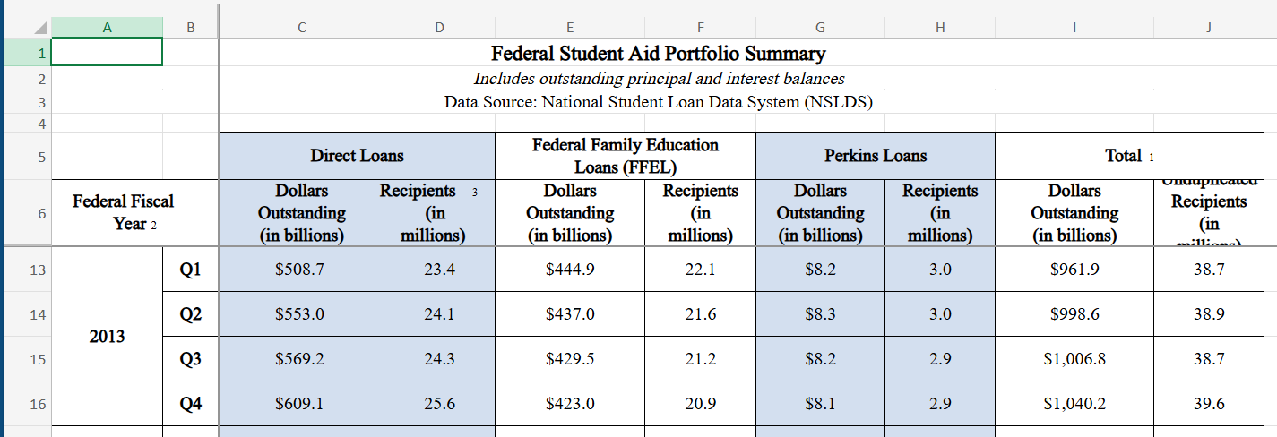
Task: Click the Data Source NSLDS line
Action: [x=659, y=102]
